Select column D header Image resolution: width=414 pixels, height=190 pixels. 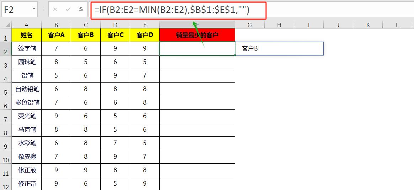coord(115,25)
